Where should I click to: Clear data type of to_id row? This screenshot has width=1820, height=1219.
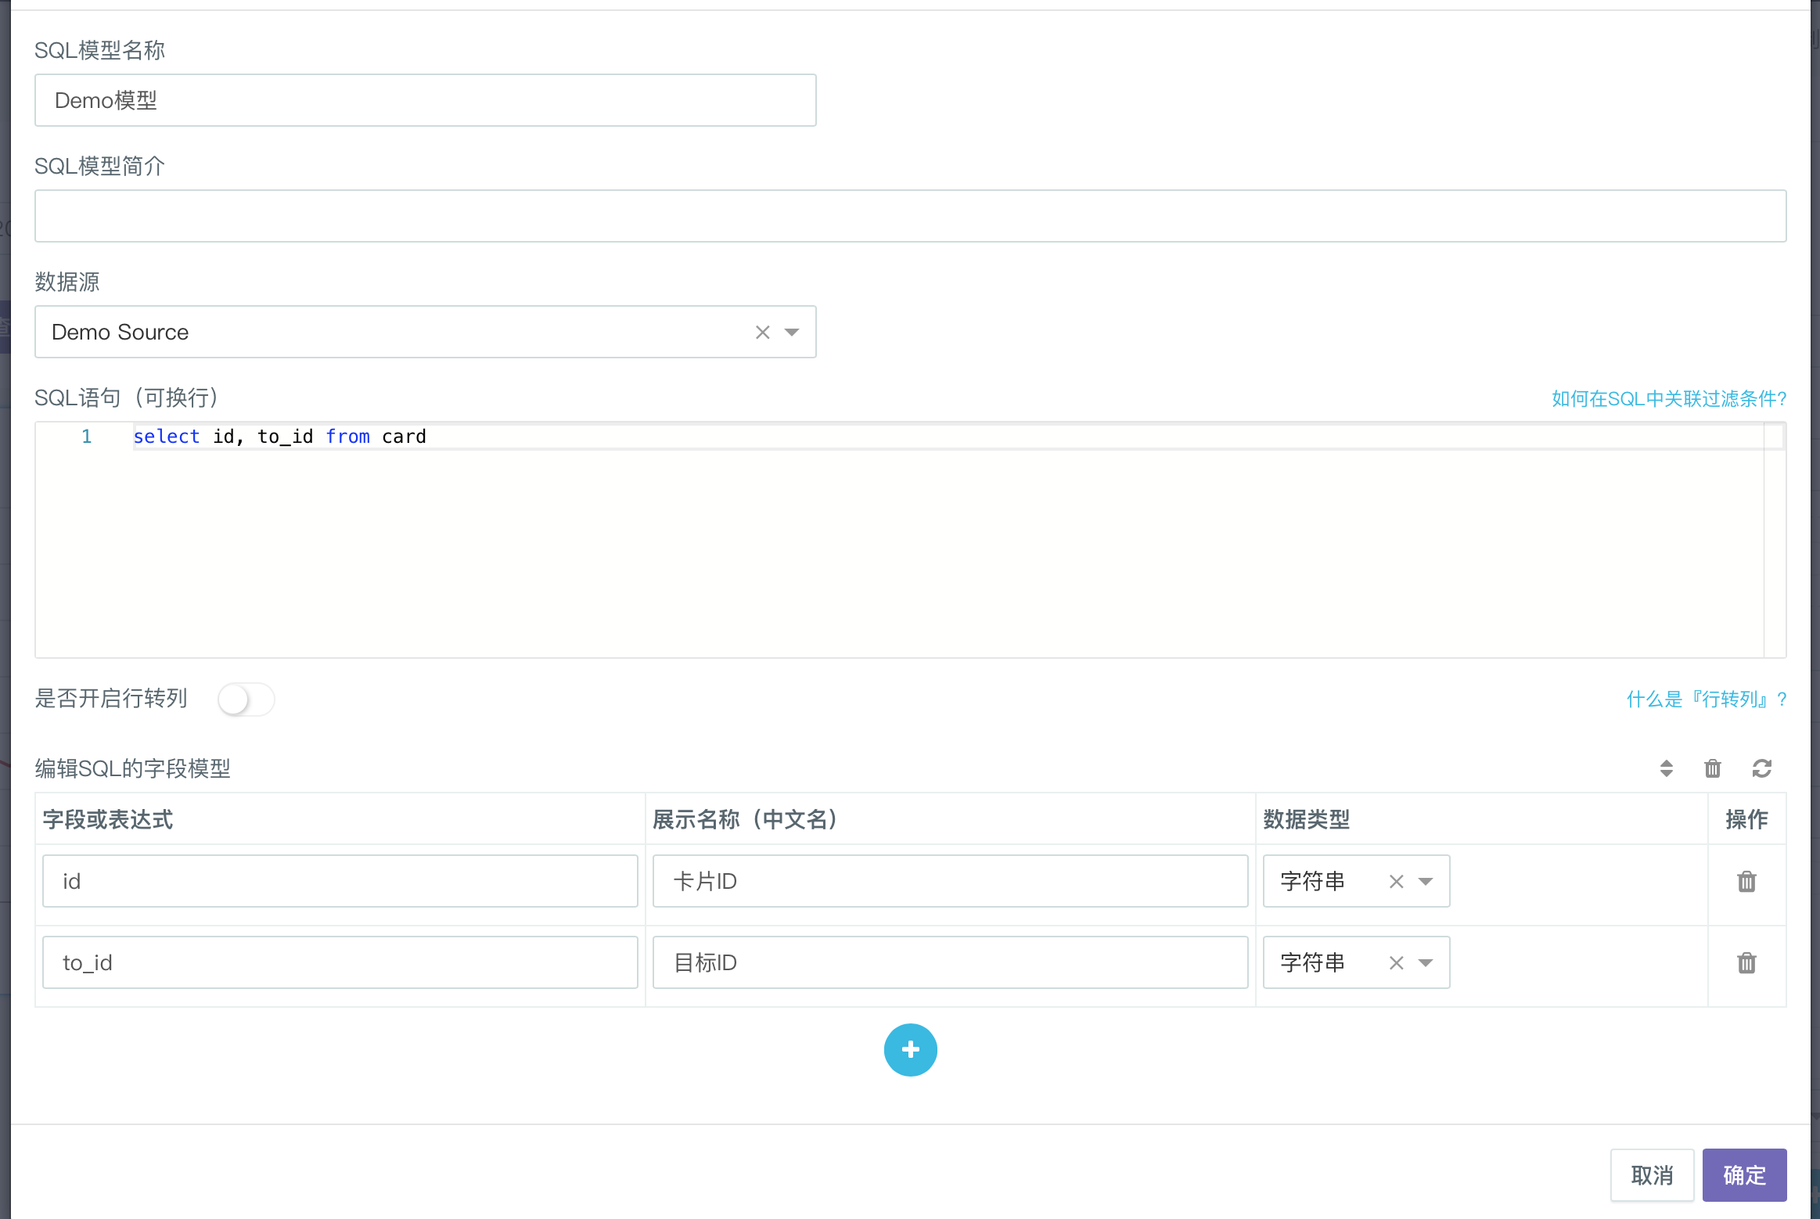(x=1396, y=963)
